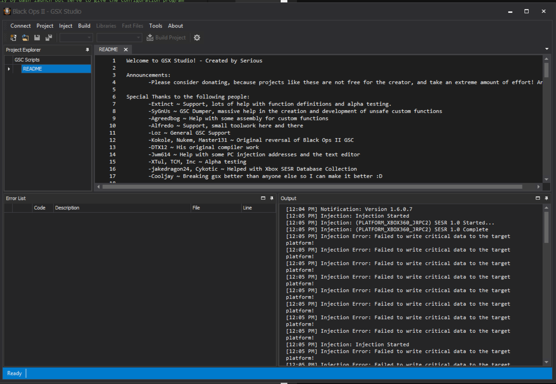Click the GSX Studio app icon in title bar

(x=7, y=11)
